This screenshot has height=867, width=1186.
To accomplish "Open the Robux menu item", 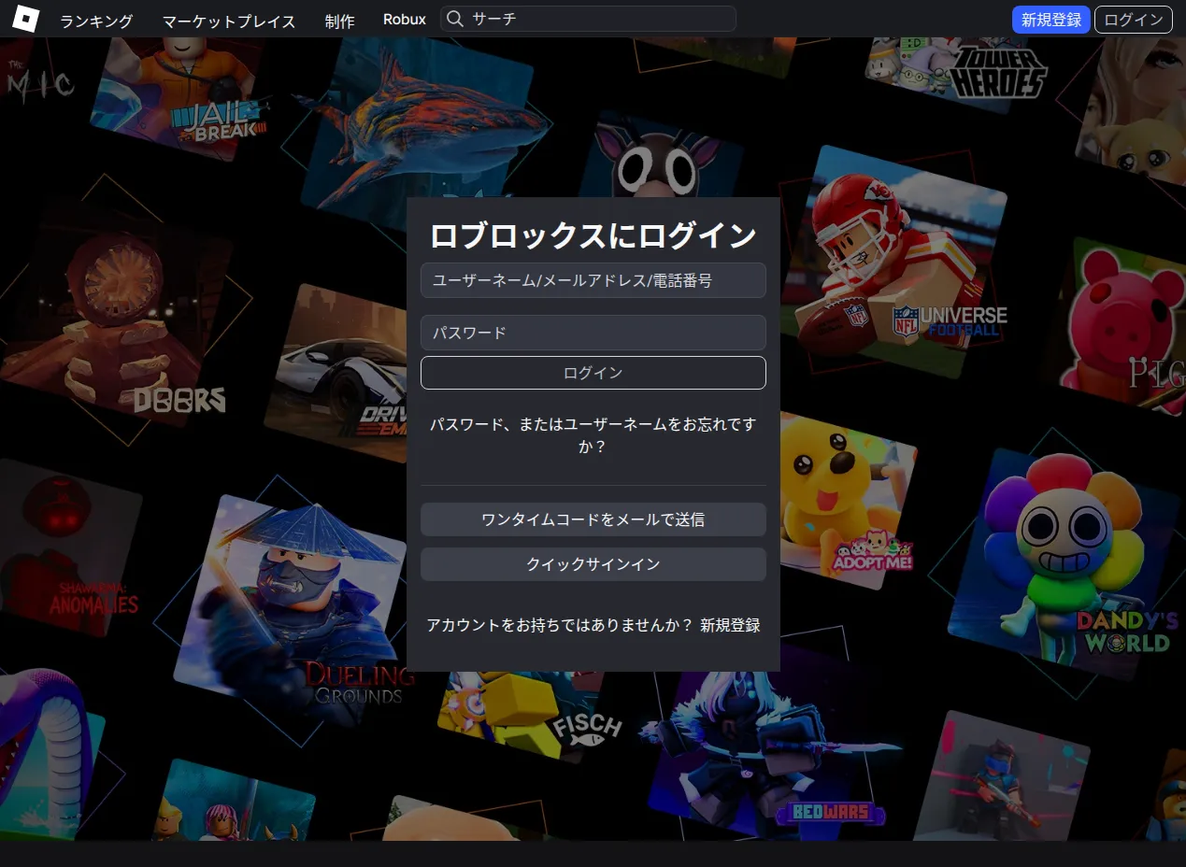I will [404, 20].
